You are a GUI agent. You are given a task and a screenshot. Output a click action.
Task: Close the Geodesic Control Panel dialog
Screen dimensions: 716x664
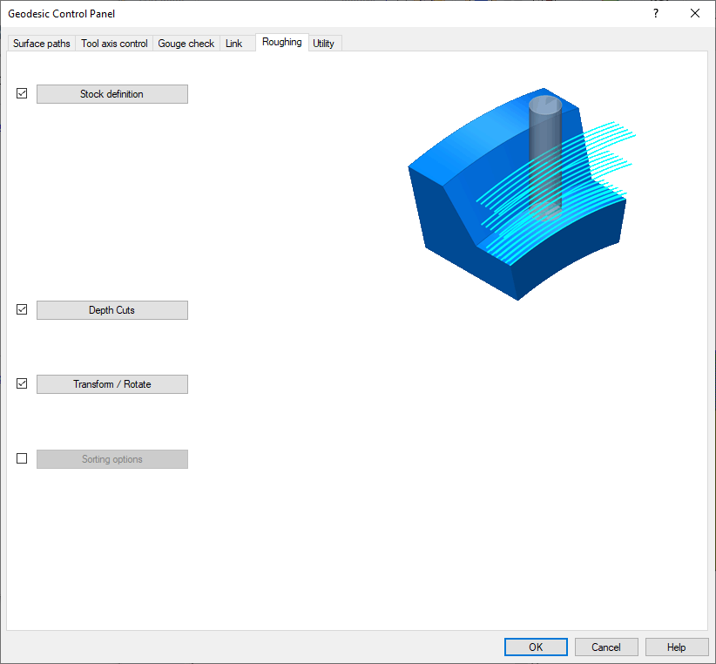[x=694, y=13]
